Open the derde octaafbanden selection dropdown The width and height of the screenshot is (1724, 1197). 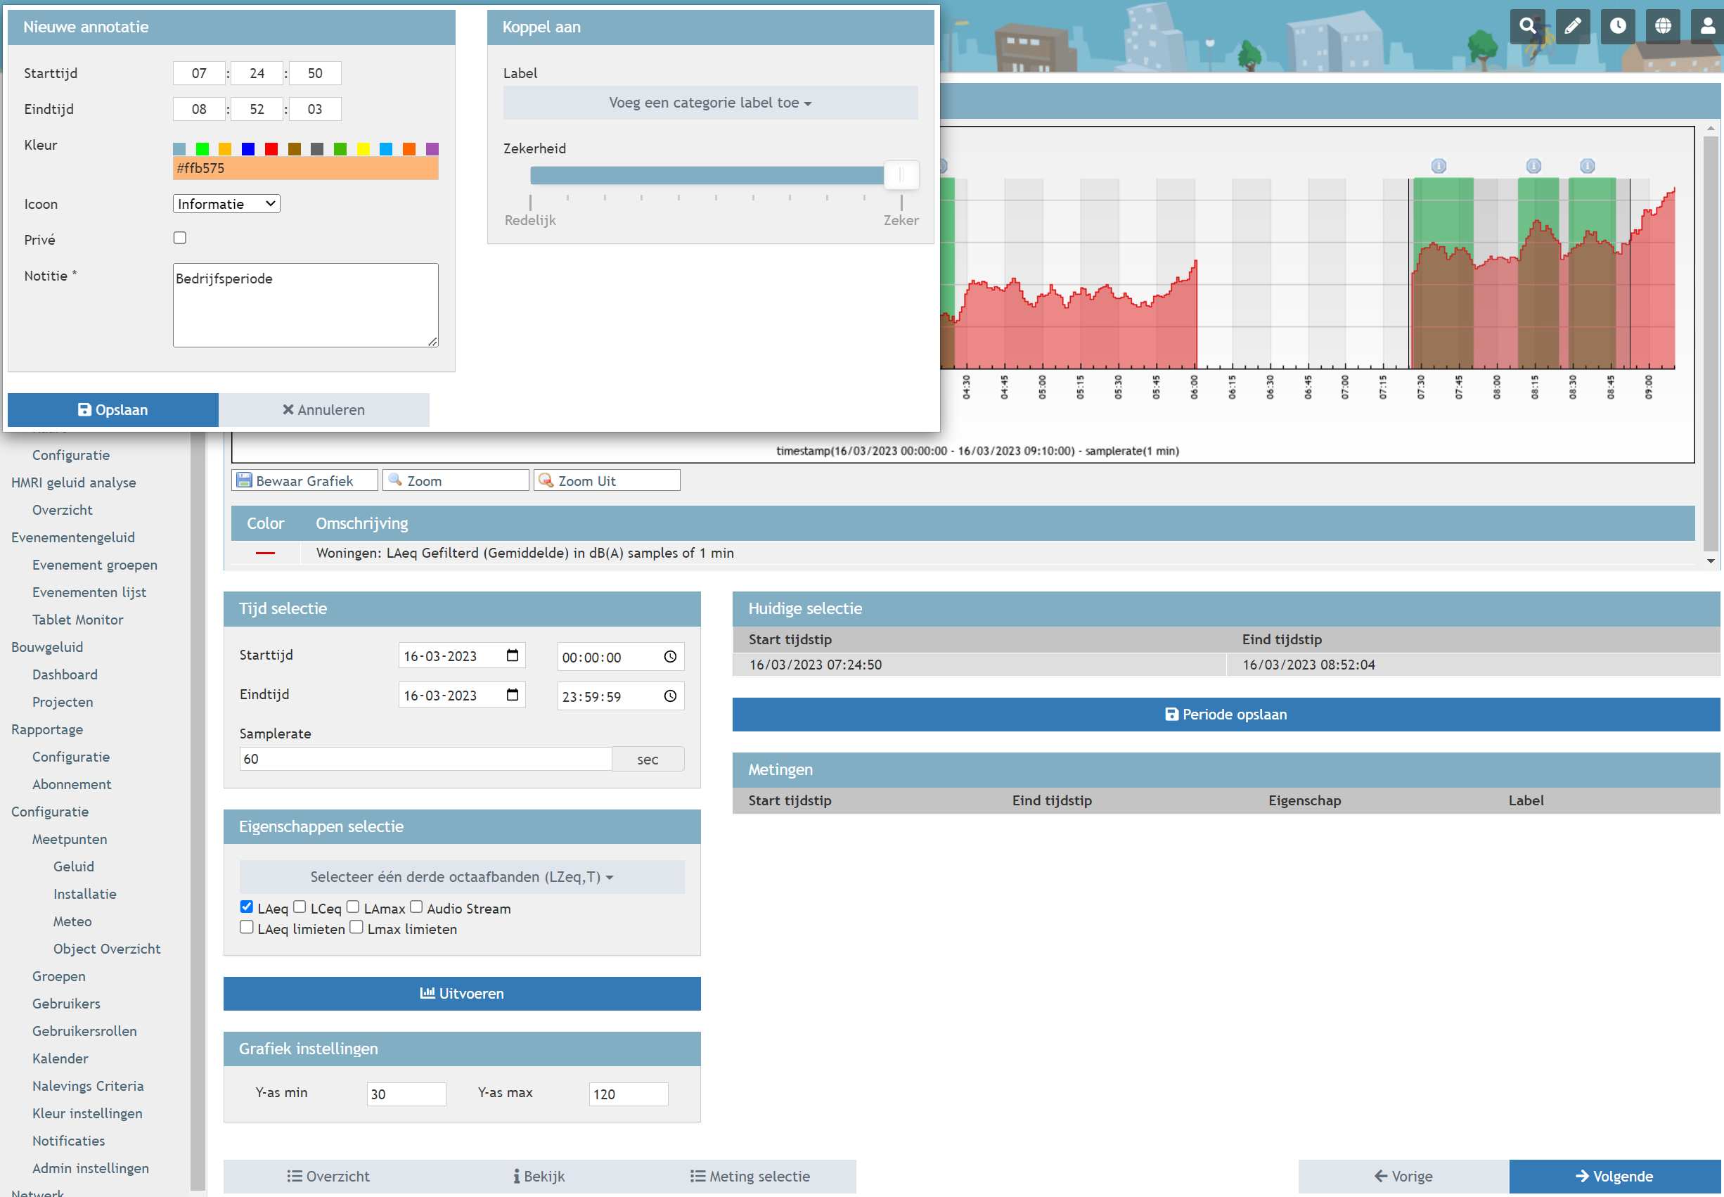(462, 877)
